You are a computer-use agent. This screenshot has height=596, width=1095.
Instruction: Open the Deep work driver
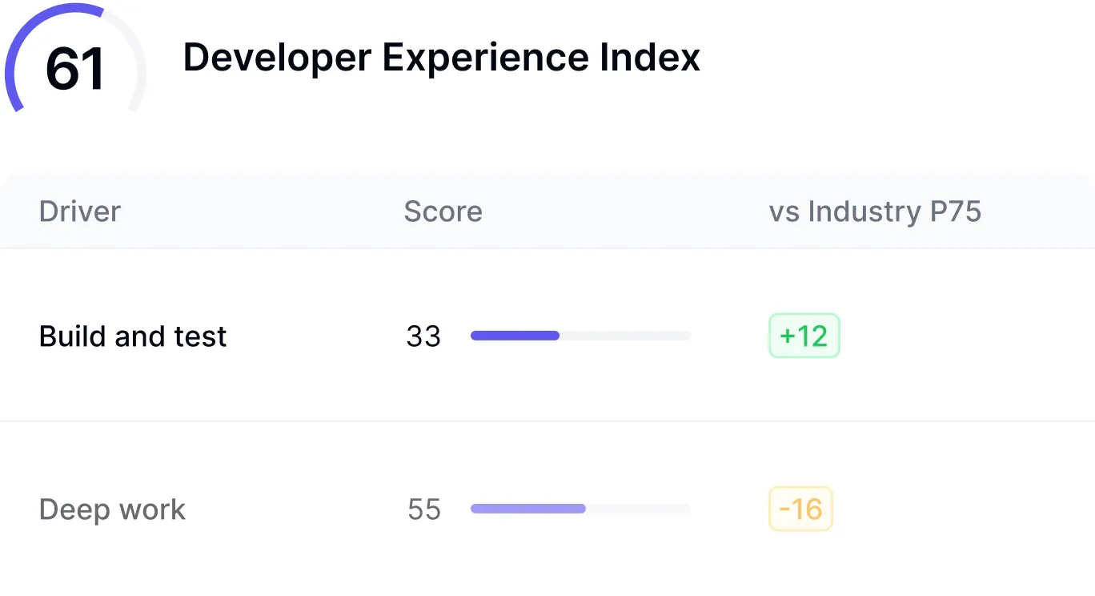[x=112, y=509]
